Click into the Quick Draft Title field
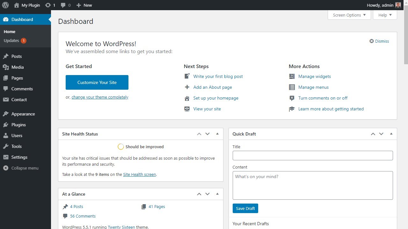Image resolution: width=408 pixels, height=229 pixels. coord(312,156)
